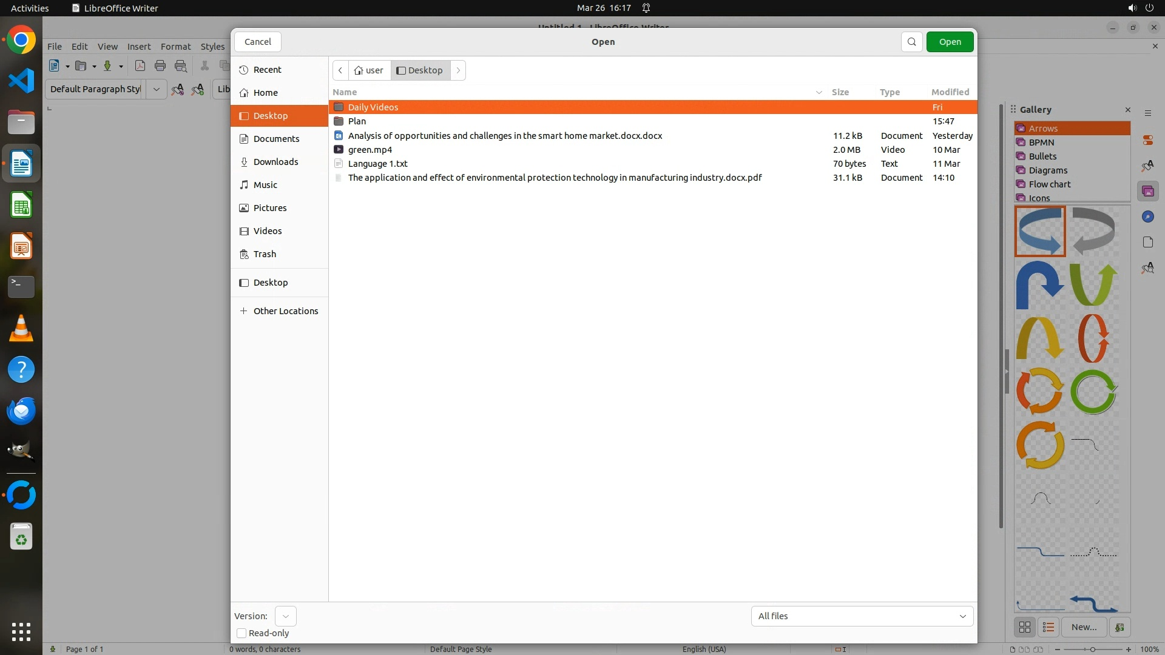
Task: Cancel the Open dialog
Action: tap(257, 42)
